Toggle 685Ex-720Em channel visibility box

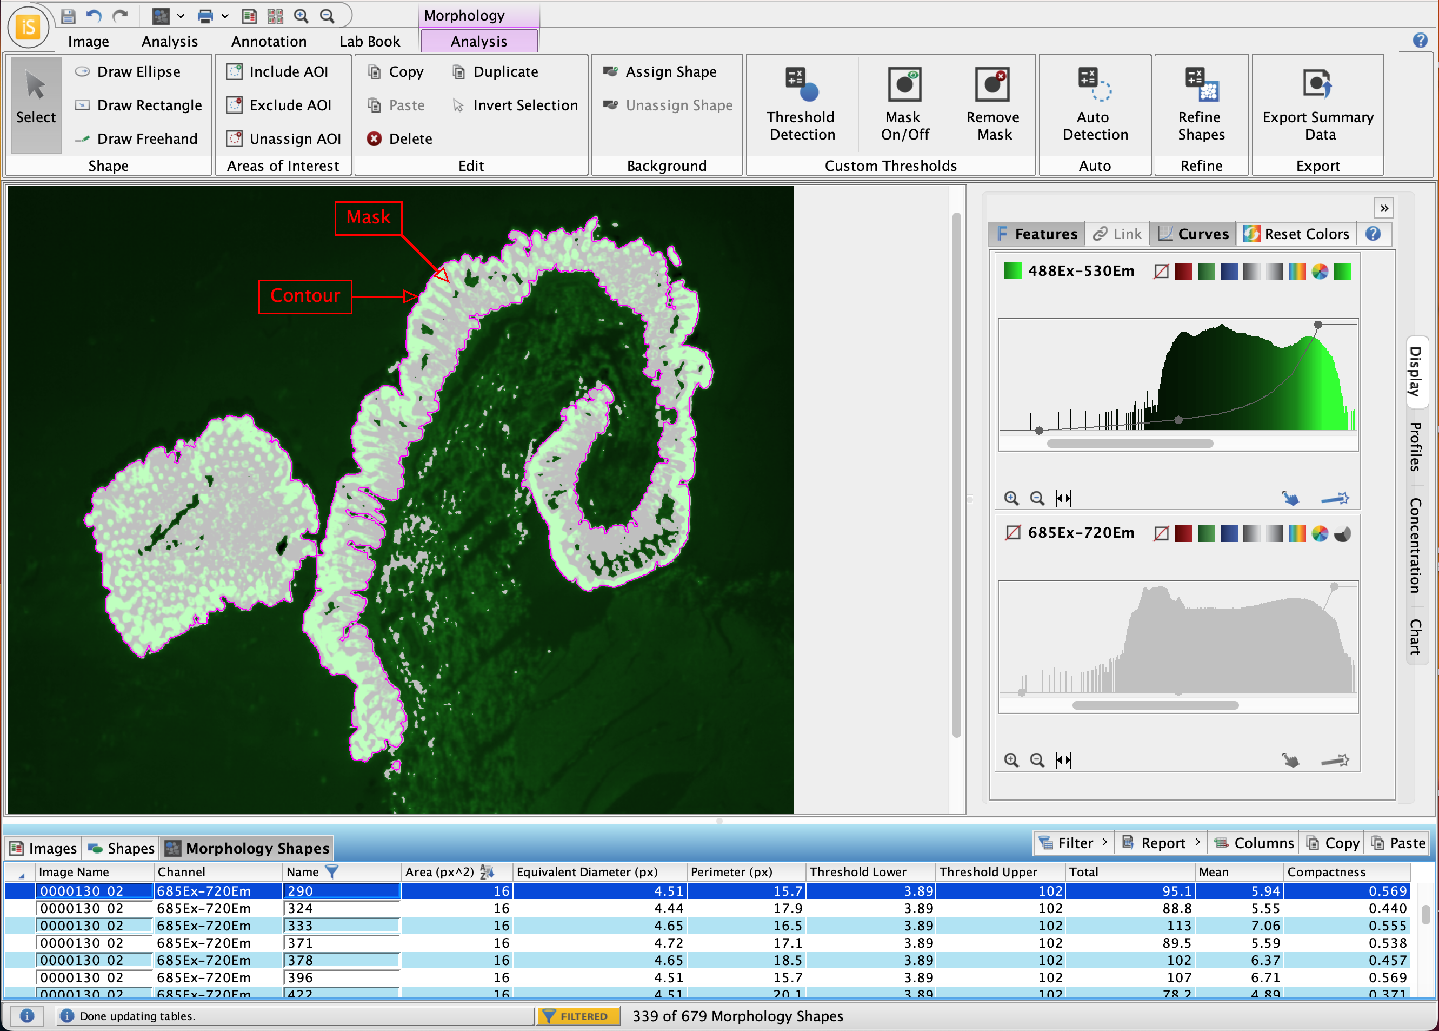pos(1013,532)
